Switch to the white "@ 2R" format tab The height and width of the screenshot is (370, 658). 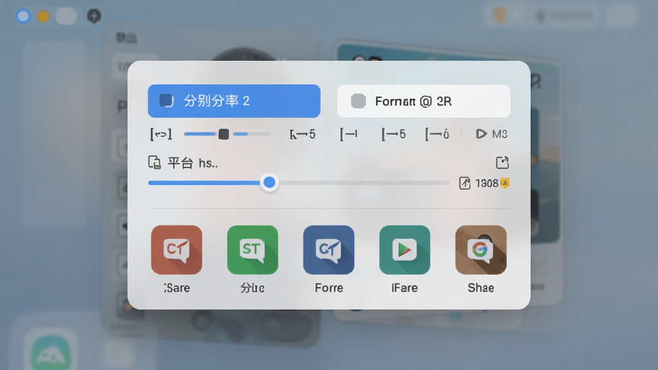(424, 101)
